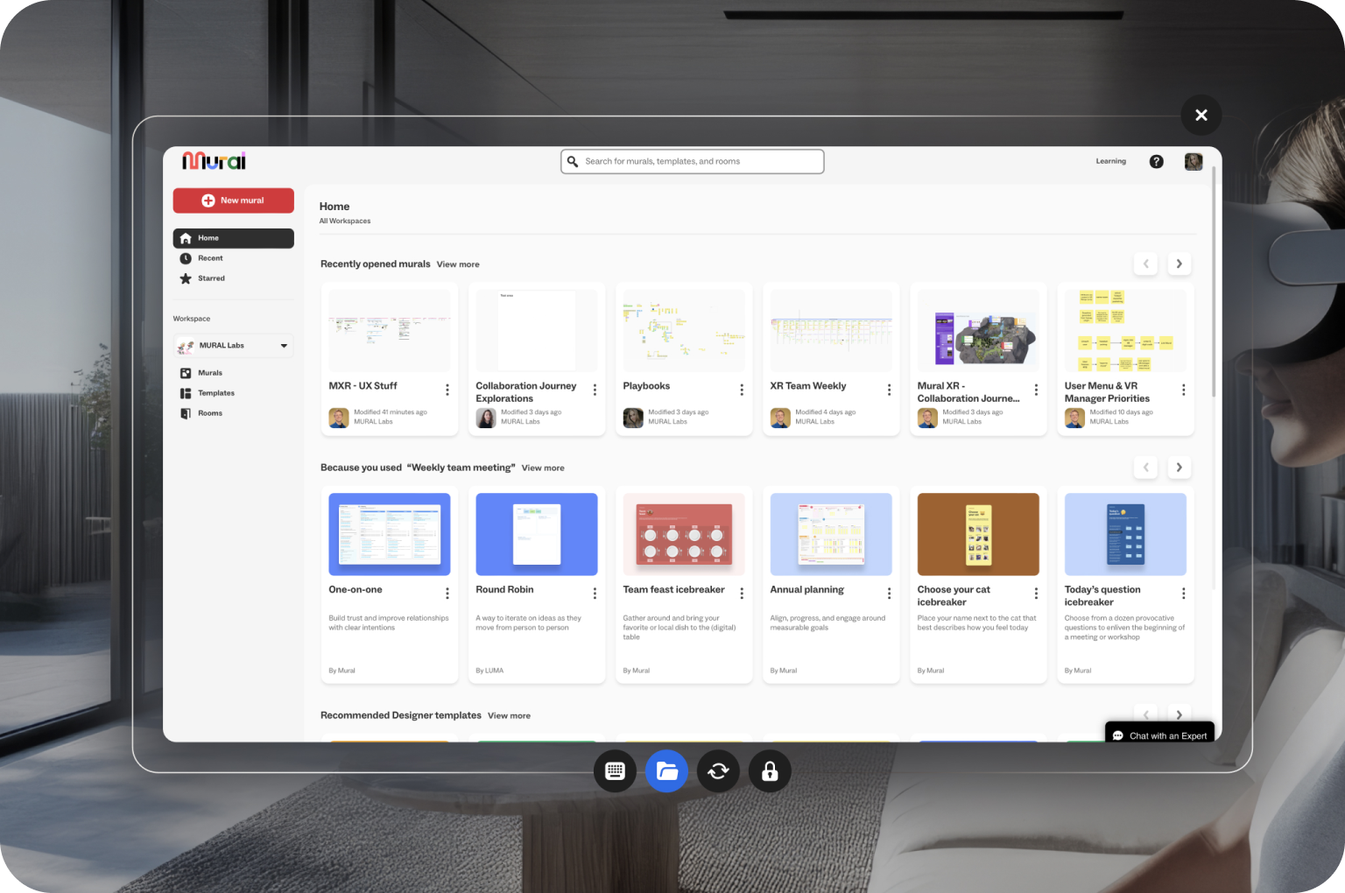
Task: Open options menu for Round Robin template
Action: click(x=595, y=594)
